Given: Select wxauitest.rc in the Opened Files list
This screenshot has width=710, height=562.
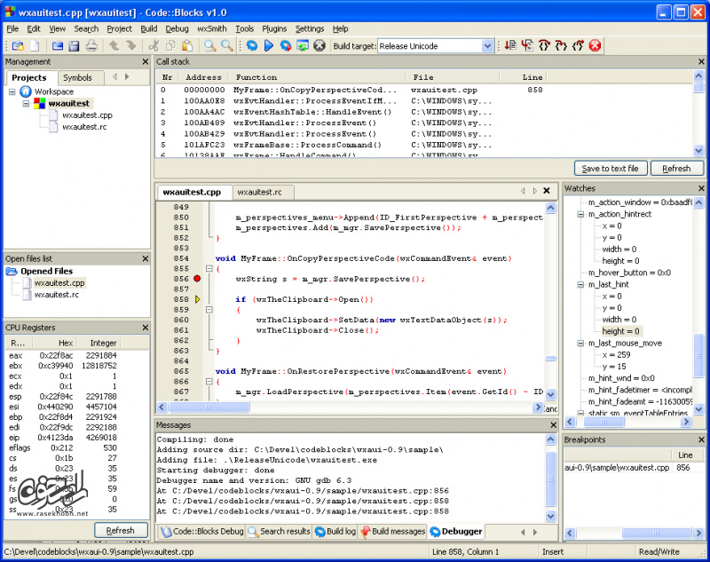Looking at the screenshot, I should click(x=57, y=295).
